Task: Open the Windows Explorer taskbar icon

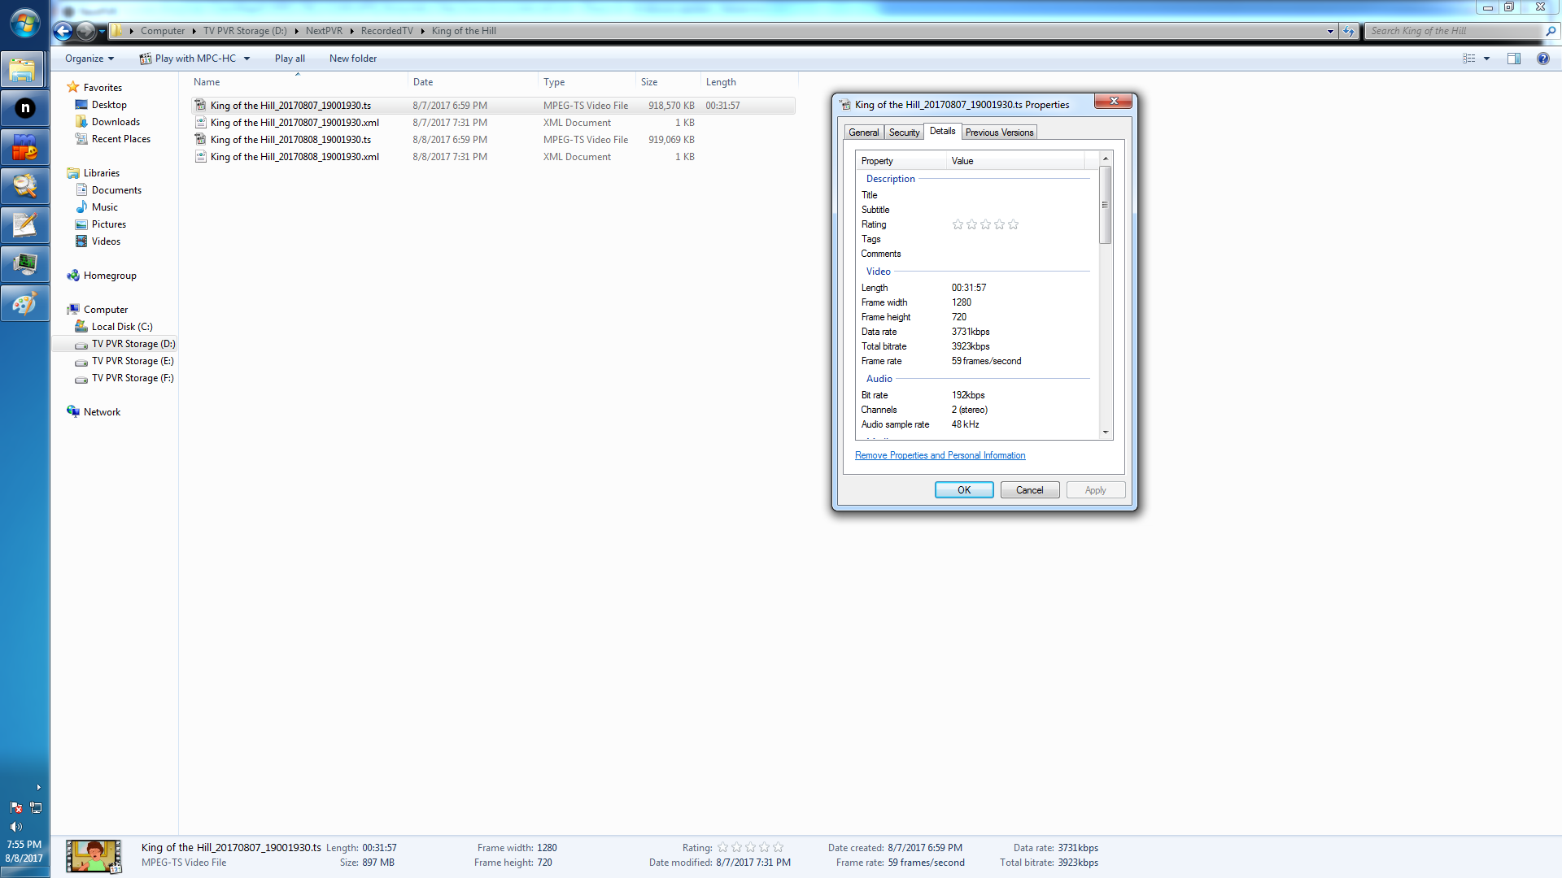Action: [24, 71]
